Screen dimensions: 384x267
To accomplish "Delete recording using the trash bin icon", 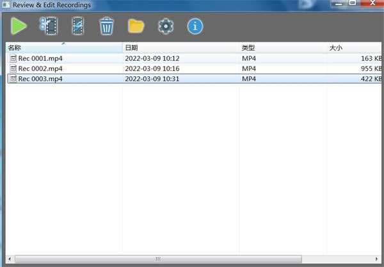I will (x=106, y=26).
